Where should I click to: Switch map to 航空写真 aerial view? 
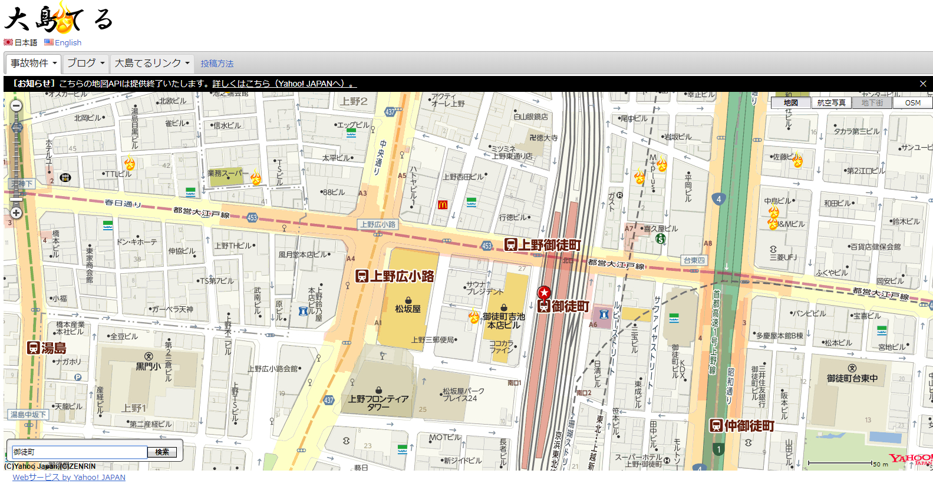click(x=831, y=102)
